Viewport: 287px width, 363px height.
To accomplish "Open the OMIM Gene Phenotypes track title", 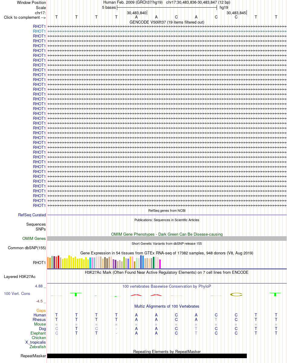I will 167,234.
